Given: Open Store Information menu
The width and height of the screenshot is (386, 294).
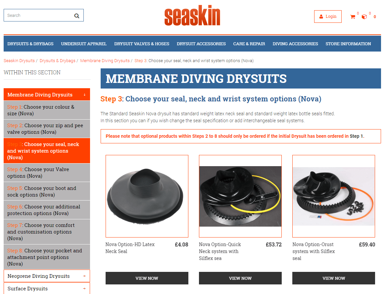Looking at the screenshot, I should click(348, 44).
